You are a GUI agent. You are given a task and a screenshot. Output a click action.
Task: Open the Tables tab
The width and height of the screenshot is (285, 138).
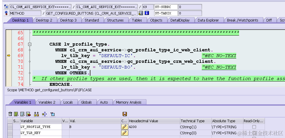[137, 20]
